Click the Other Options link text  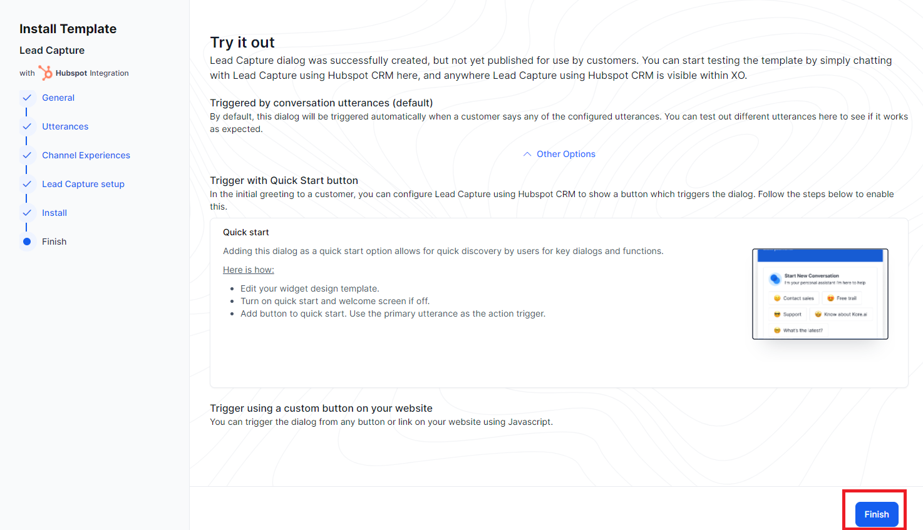[x=566, y=154]
